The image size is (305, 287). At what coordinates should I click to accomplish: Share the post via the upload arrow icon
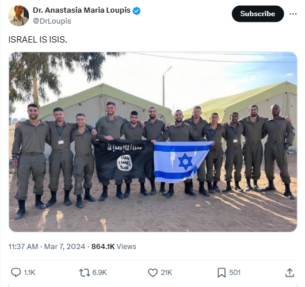click(x=289, y=273)
